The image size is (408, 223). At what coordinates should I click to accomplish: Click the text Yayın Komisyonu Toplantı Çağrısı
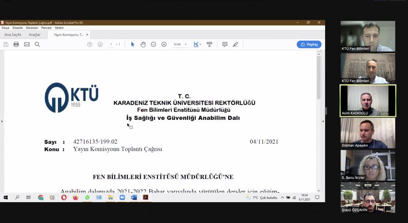(117, 149)
